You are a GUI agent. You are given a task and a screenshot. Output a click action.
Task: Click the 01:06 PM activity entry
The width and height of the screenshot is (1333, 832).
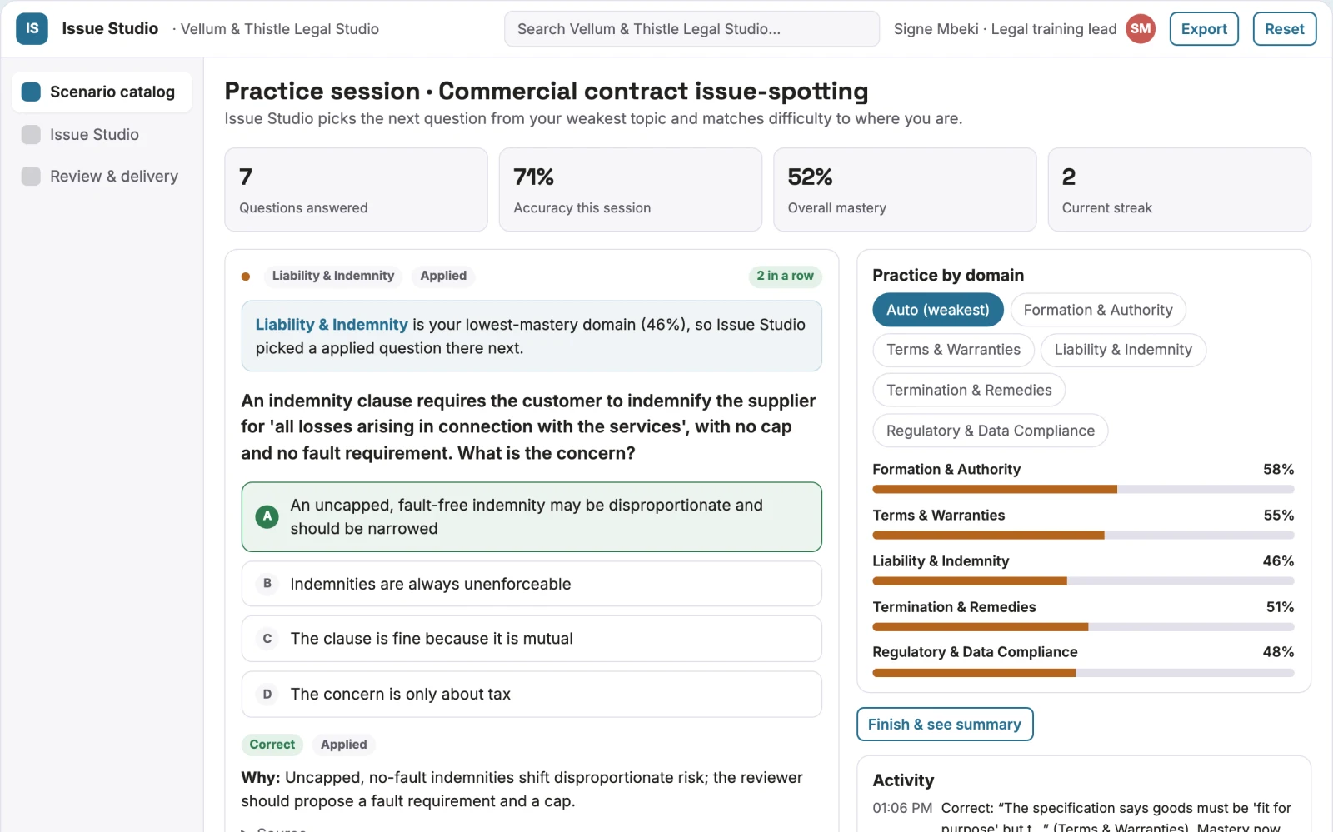pyautogui.click(x=1083, y=817)
